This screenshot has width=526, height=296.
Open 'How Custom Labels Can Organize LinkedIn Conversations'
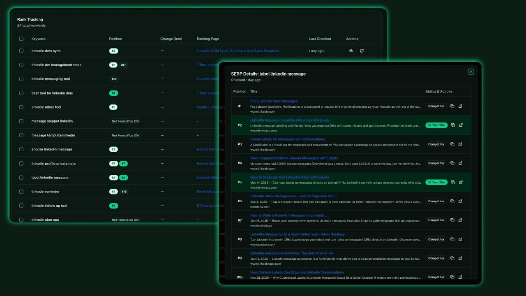pos(297,272)
